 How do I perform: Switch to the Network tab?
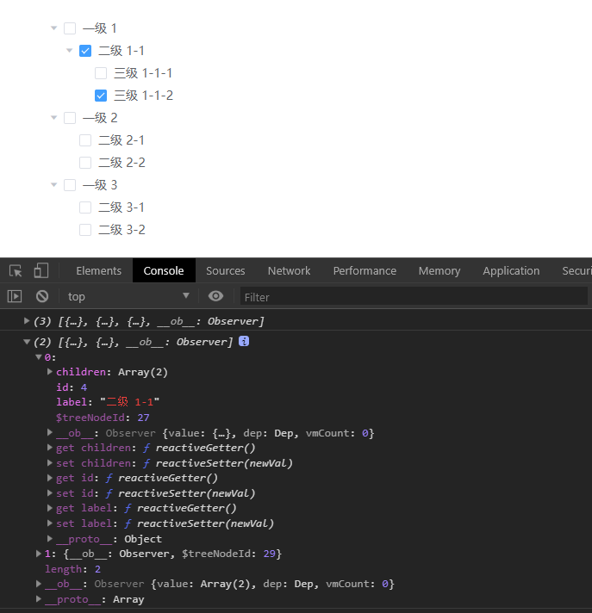(x=289, y=270)
